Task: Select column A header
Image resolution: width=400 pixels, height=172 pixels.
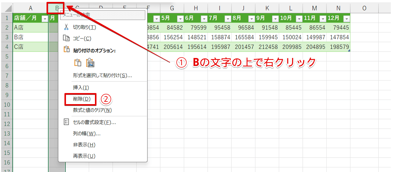Action: (x=31, y=8)
